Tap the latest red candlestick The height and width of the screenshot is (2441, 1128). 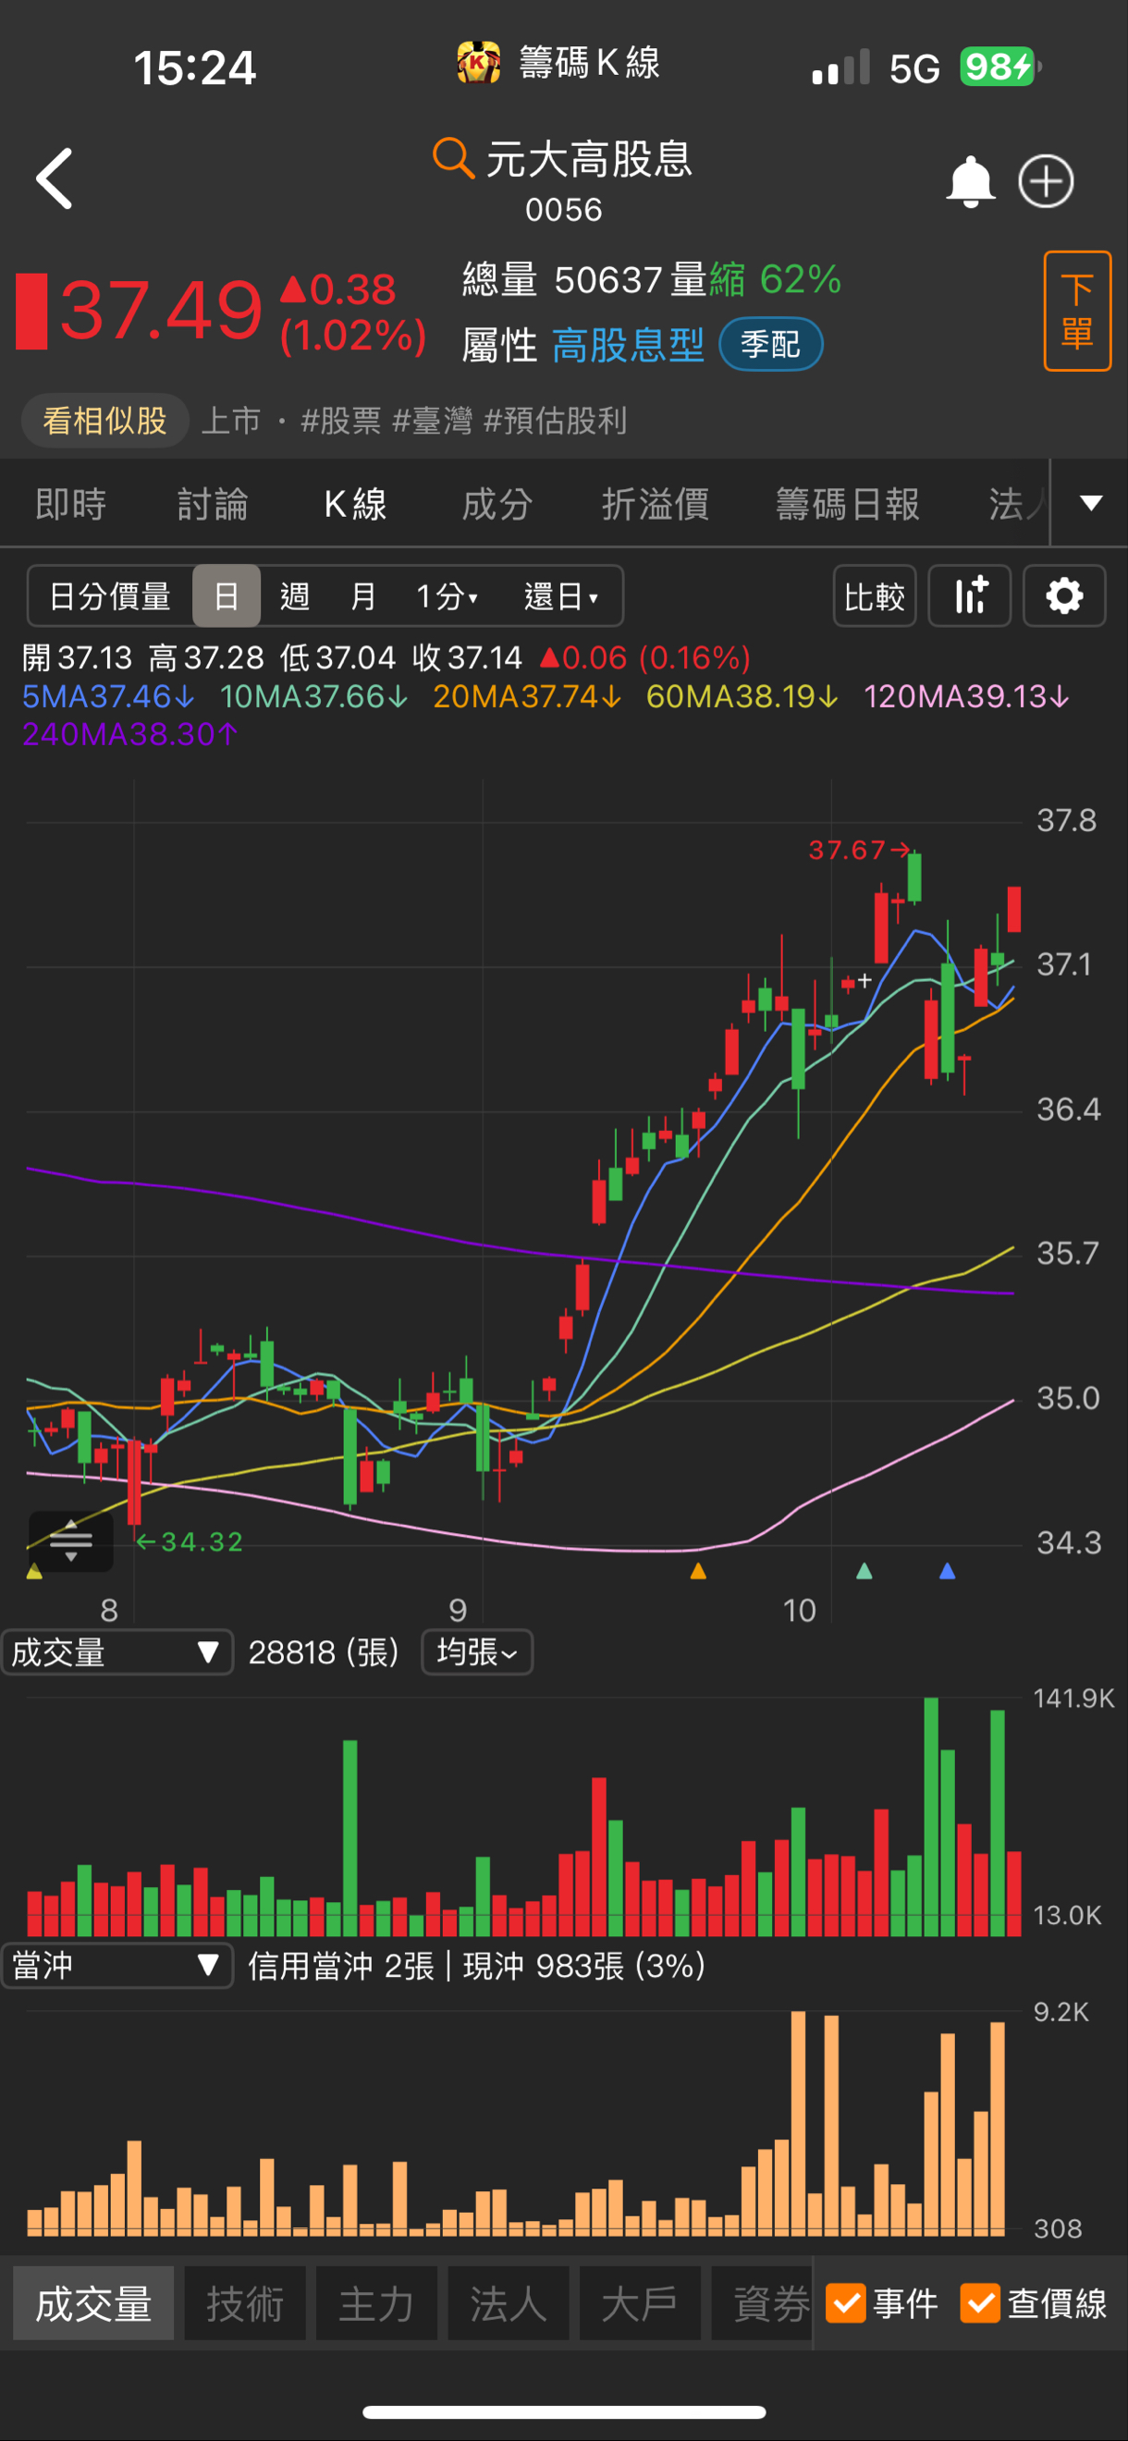pyautogui.click(x=1014, y=910)
